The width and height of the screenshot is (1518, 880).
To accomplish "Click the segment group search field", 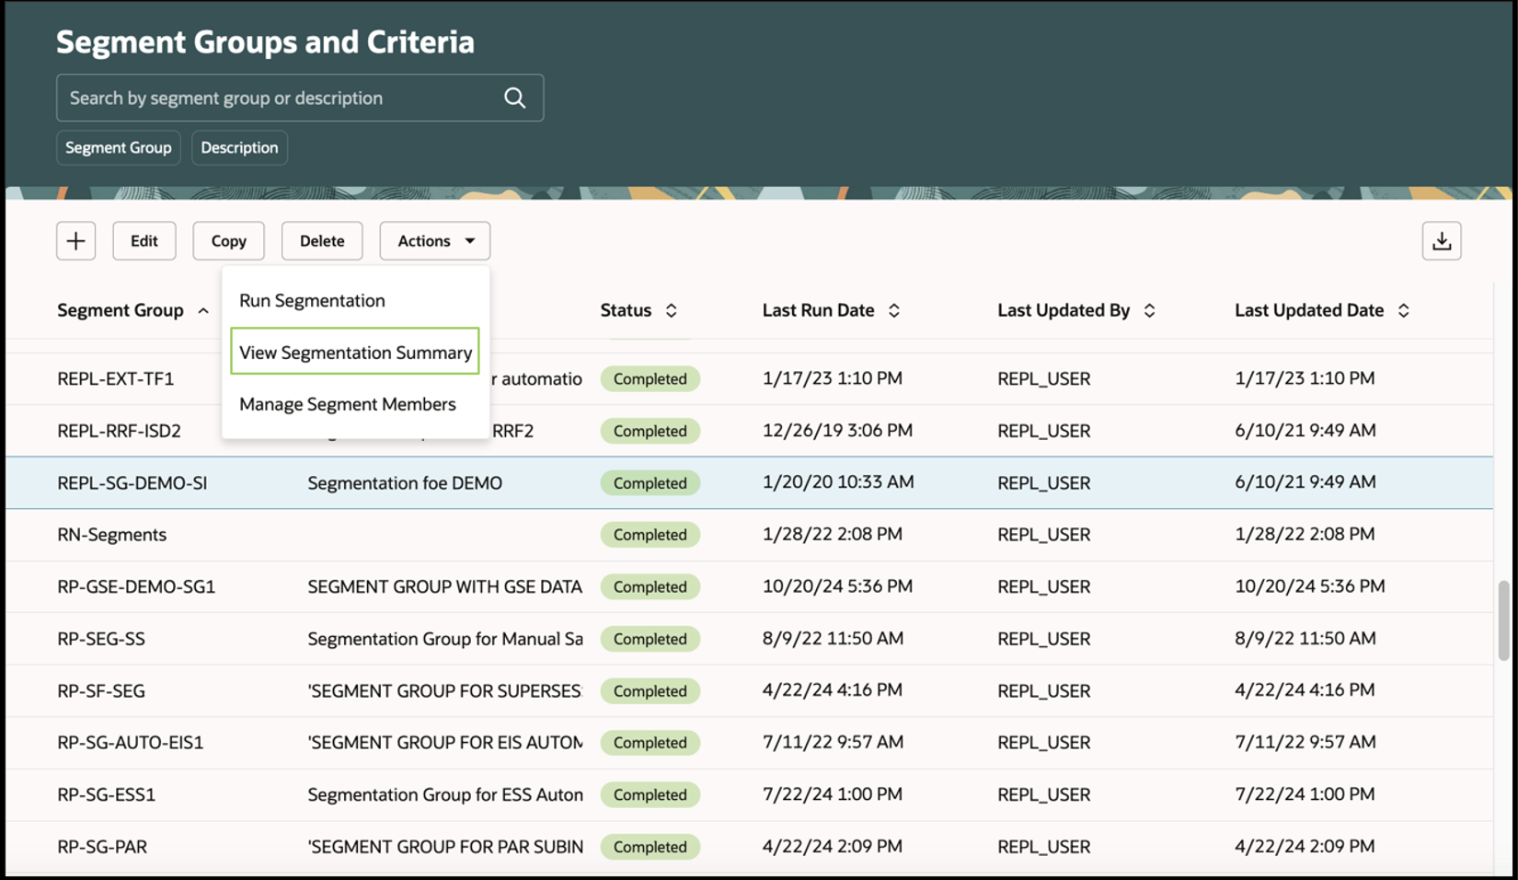I will click(x=276, y=97).
